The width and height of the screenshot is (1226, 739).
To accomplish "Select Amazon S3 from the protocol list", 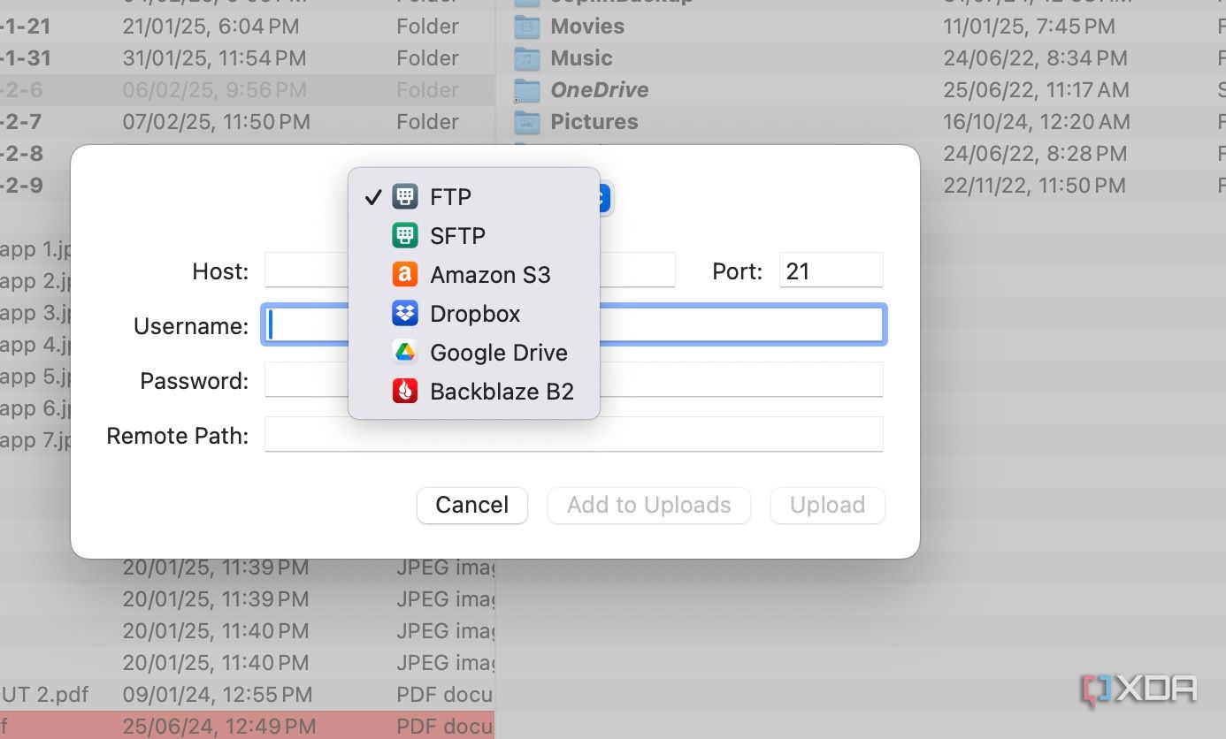I will point(490,274).
